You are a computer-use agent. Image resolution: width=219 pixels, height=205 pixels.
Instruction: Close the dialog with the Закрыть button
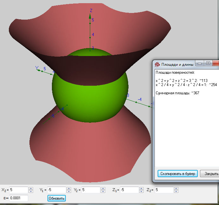[x=210, y=174]
